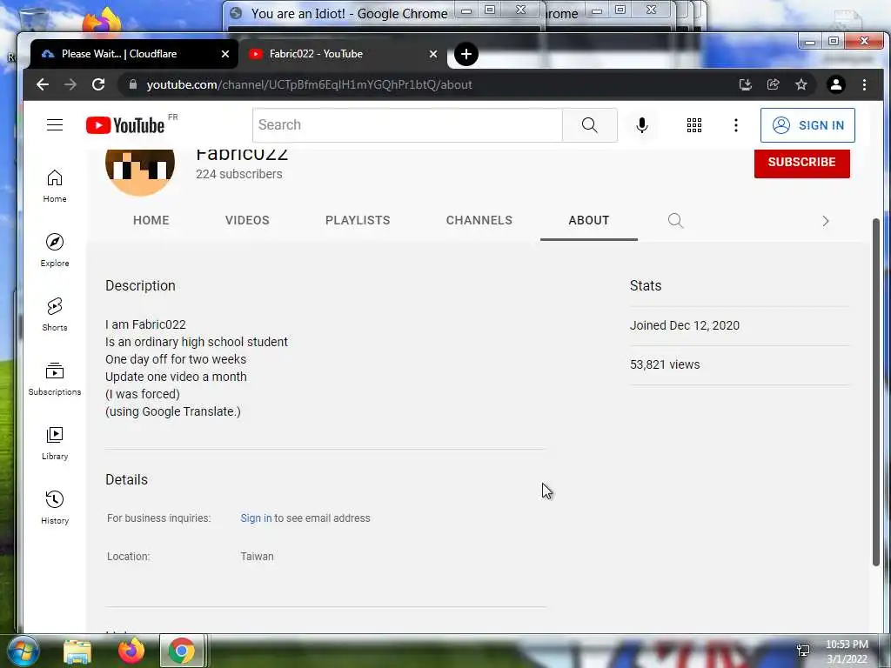Click the install app icon in address bar
The image size is (891, 668).
click(746, 84)
